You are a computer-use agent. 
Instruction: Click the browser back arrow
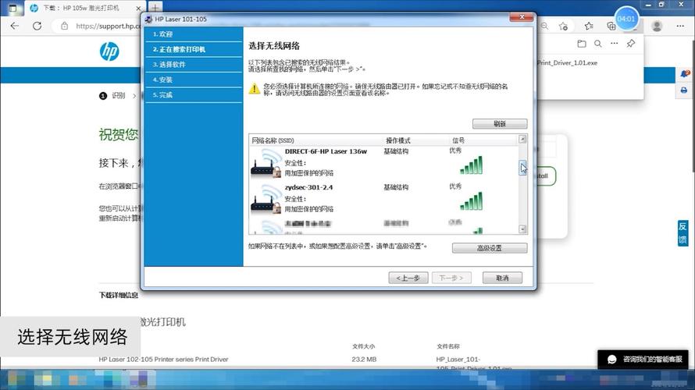tap(14, 26)
